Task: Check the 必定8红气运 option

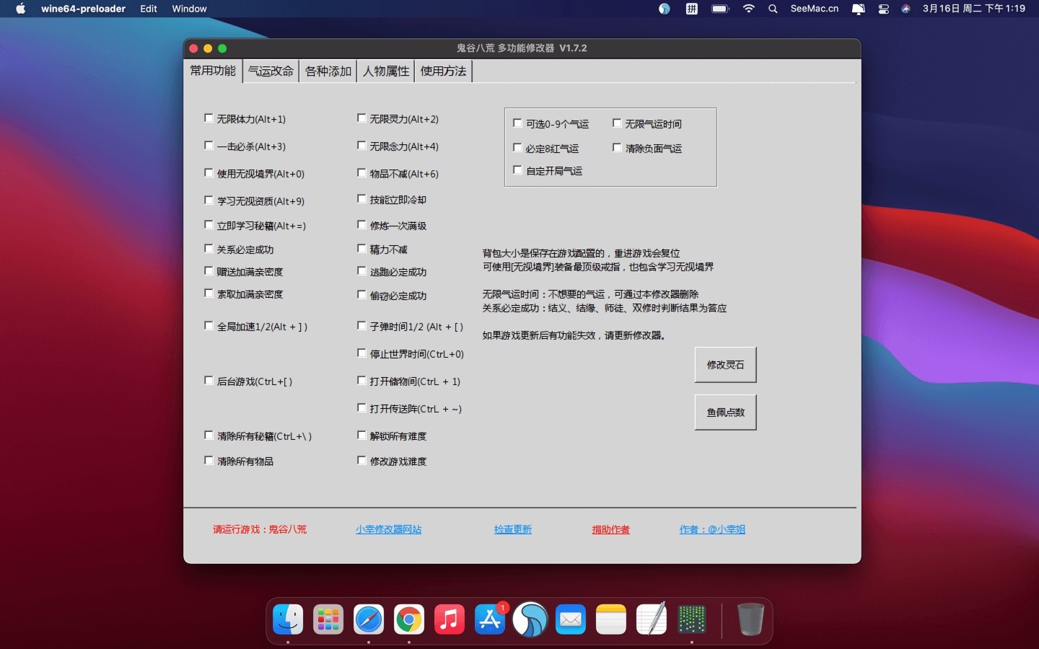Action: pyautogui.click(x=517, y=148)
